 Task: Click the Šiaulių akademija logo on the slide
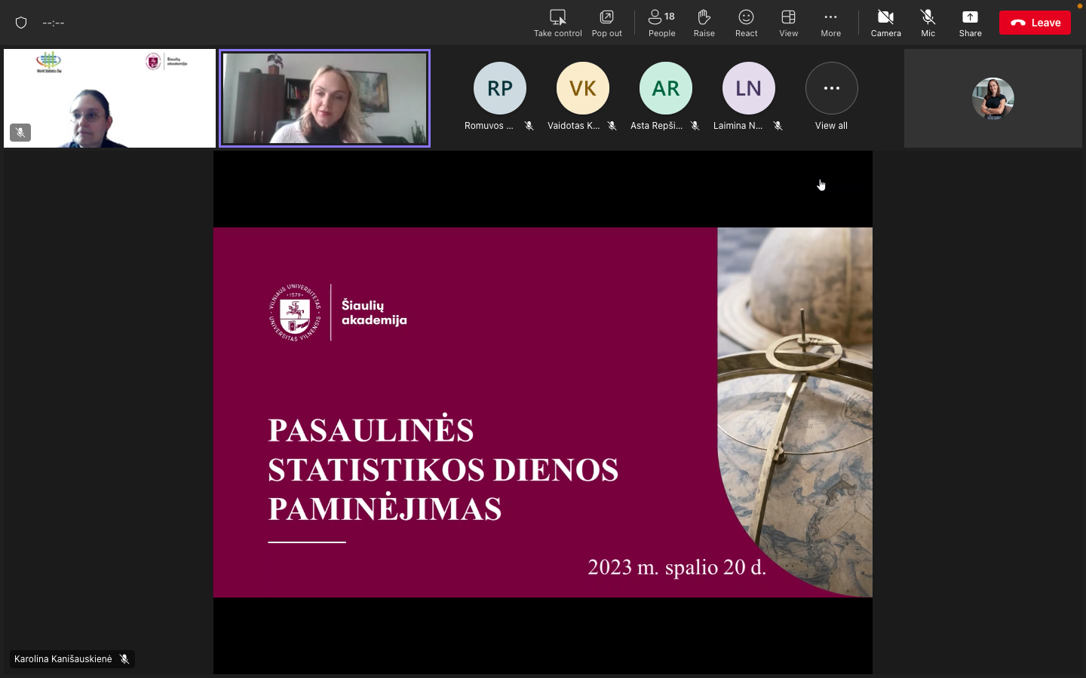tap(338, 313)
